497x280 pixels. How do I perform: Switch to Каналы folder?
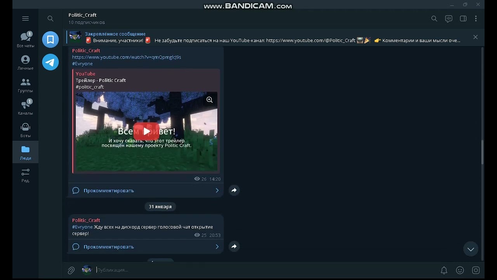tap(25, 107)
